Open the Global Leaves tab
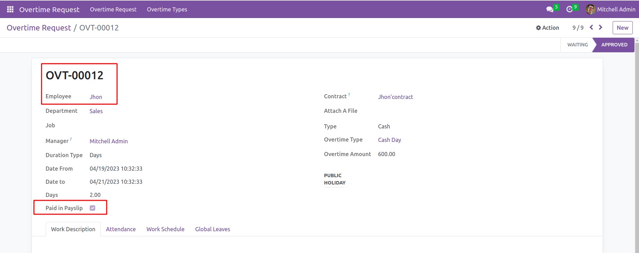This screenshot has width=639, height=253. click(212, 229)
